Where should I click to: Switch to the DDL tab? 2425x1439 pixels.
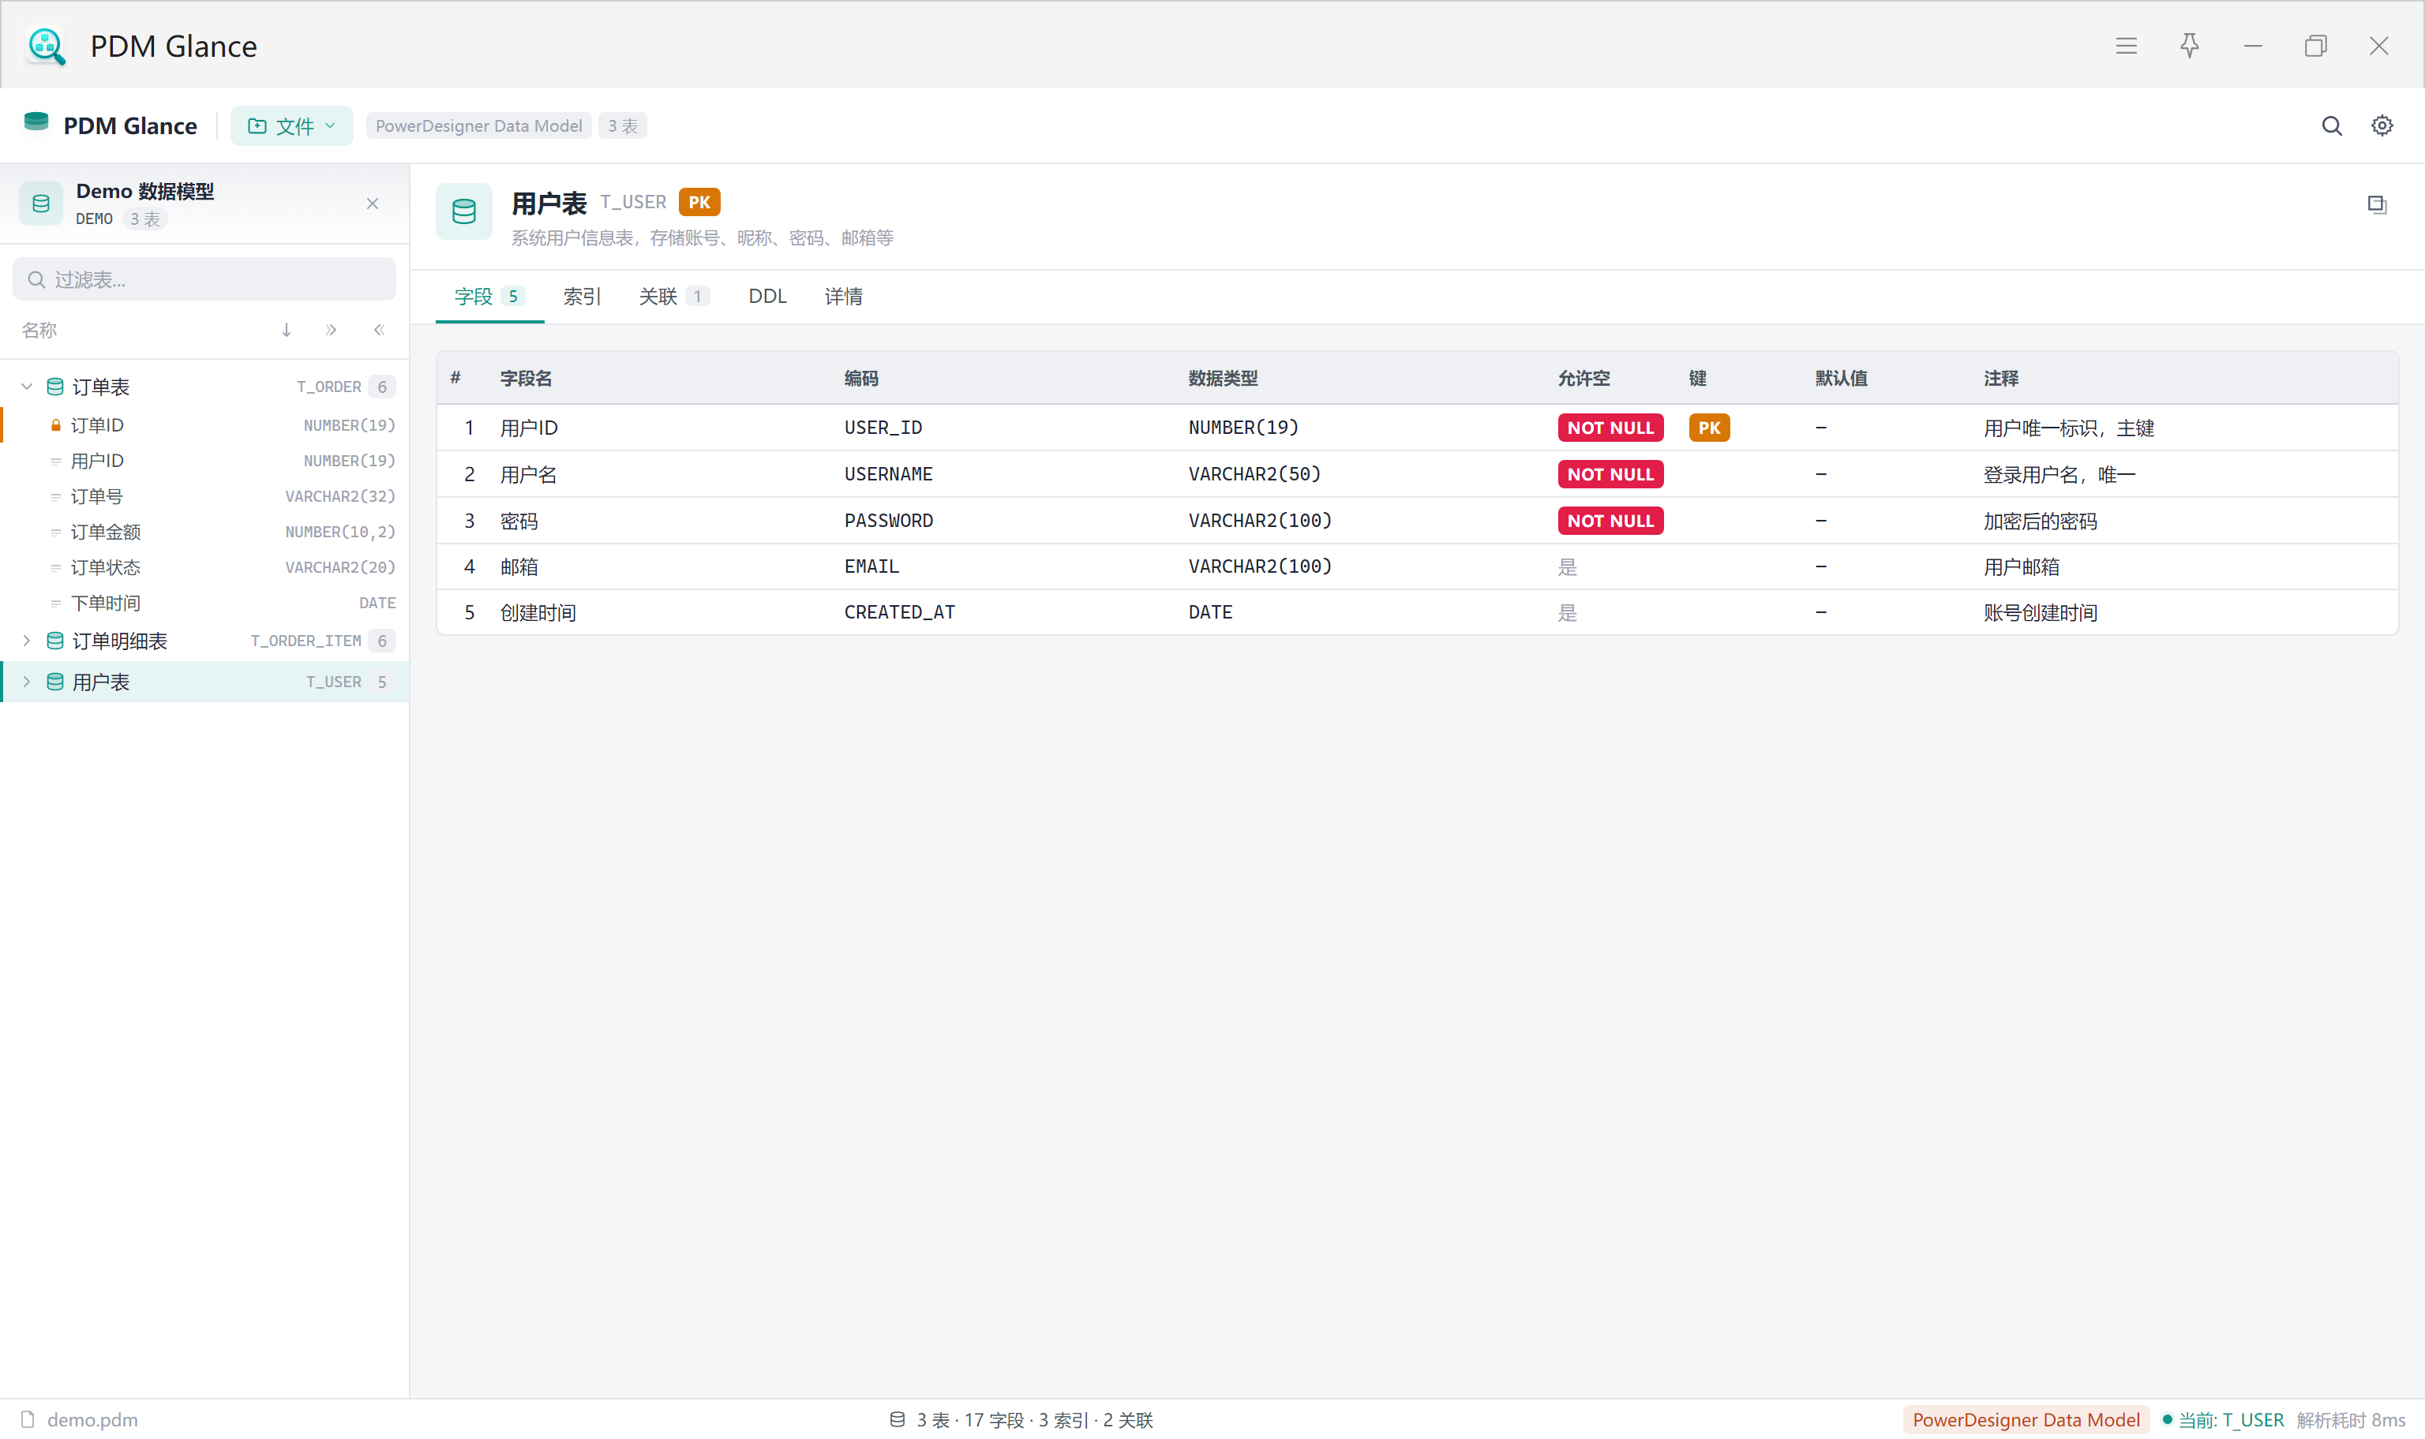click(767, 296)
